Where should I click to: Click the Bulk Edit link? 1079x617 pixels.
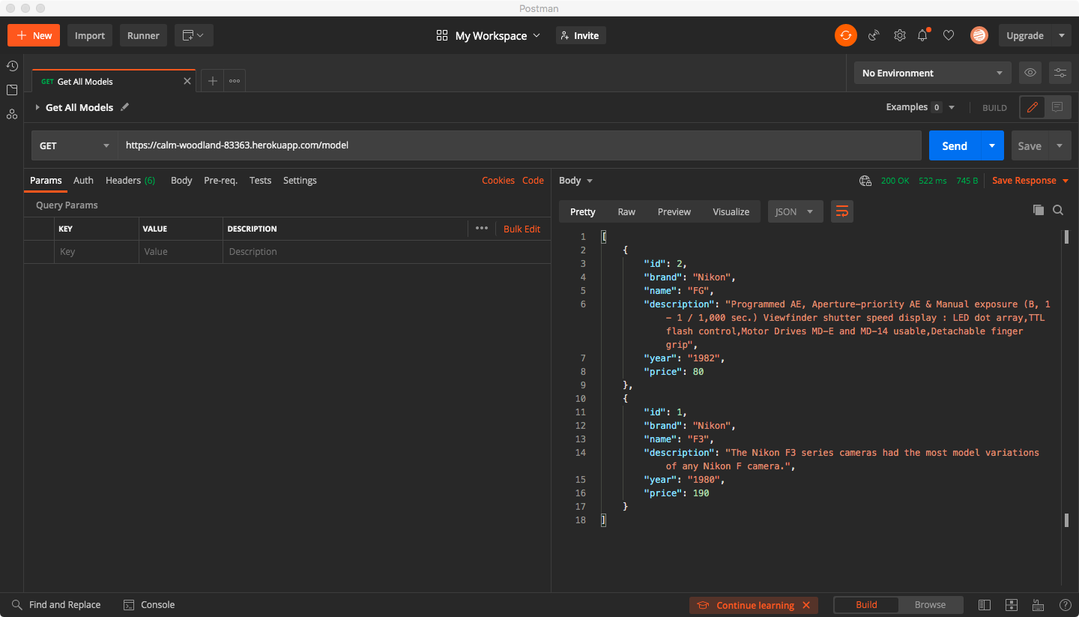[522, 229]
